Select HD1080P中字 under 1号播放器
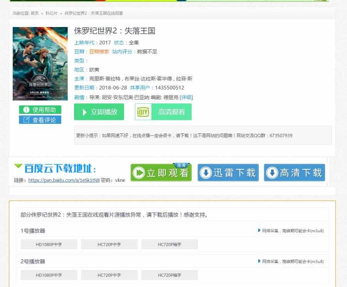Viewport: 347px width, 287px height. click(49, 244)
